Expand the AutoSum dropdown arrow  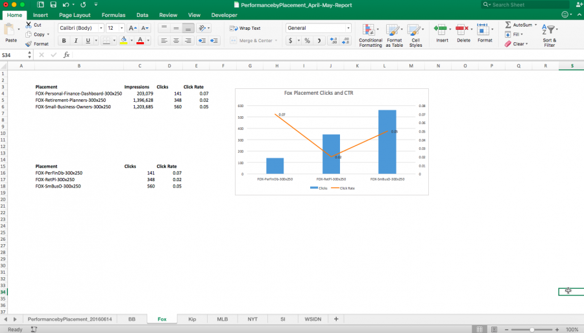click(x=536, y=25)
